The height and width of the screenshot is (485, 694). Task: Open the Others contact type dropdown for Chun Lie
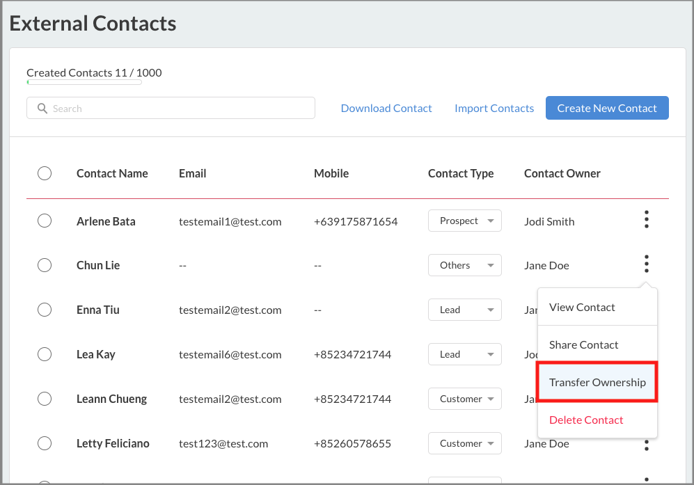465,265
